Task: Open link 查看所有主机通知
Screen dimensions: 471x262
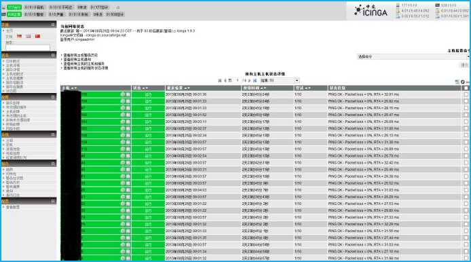Action: click(77, 60)
